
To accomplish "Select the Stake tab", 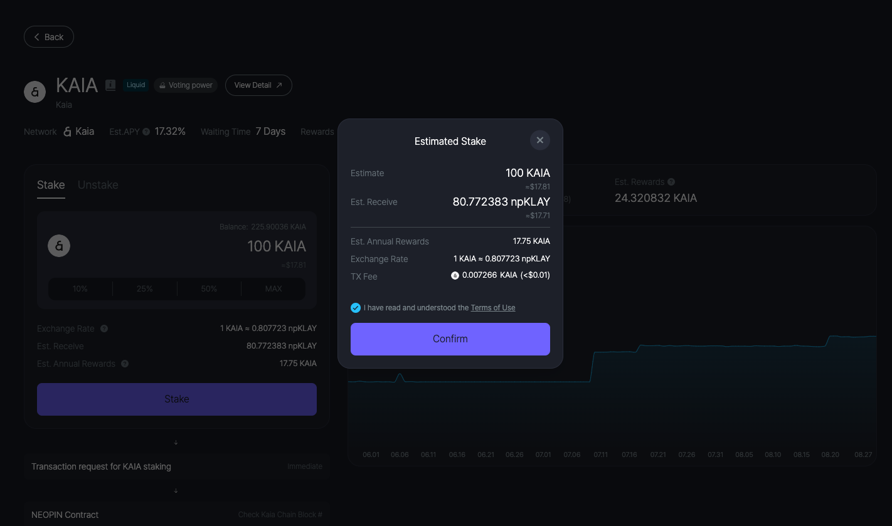I will click(51, 185).
